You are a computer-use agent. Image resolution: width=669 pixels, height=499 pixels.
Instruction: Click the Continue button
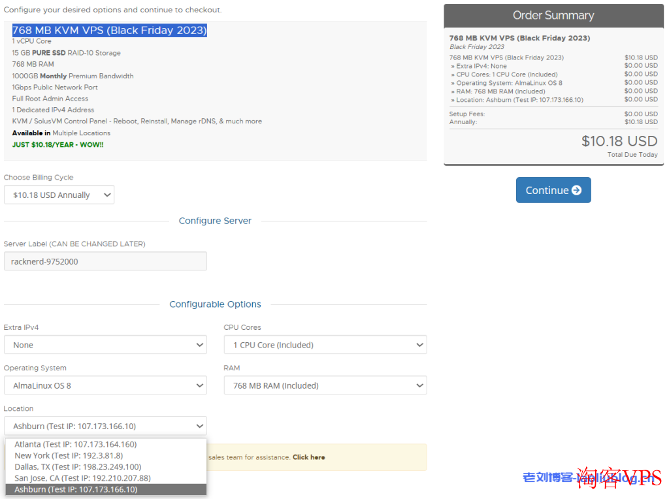click(x=553, y=190)
